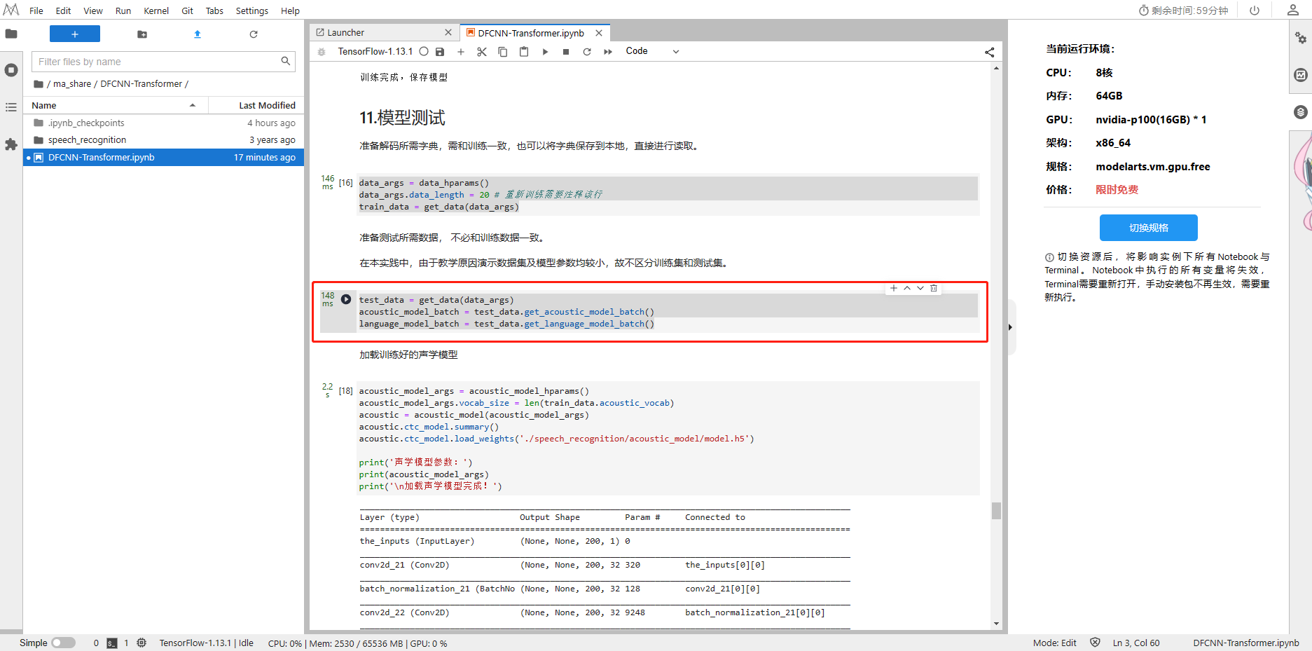Close the Launcher tab
The width and height of the screenshot is (1312, 651).
[x=448, y=33]
